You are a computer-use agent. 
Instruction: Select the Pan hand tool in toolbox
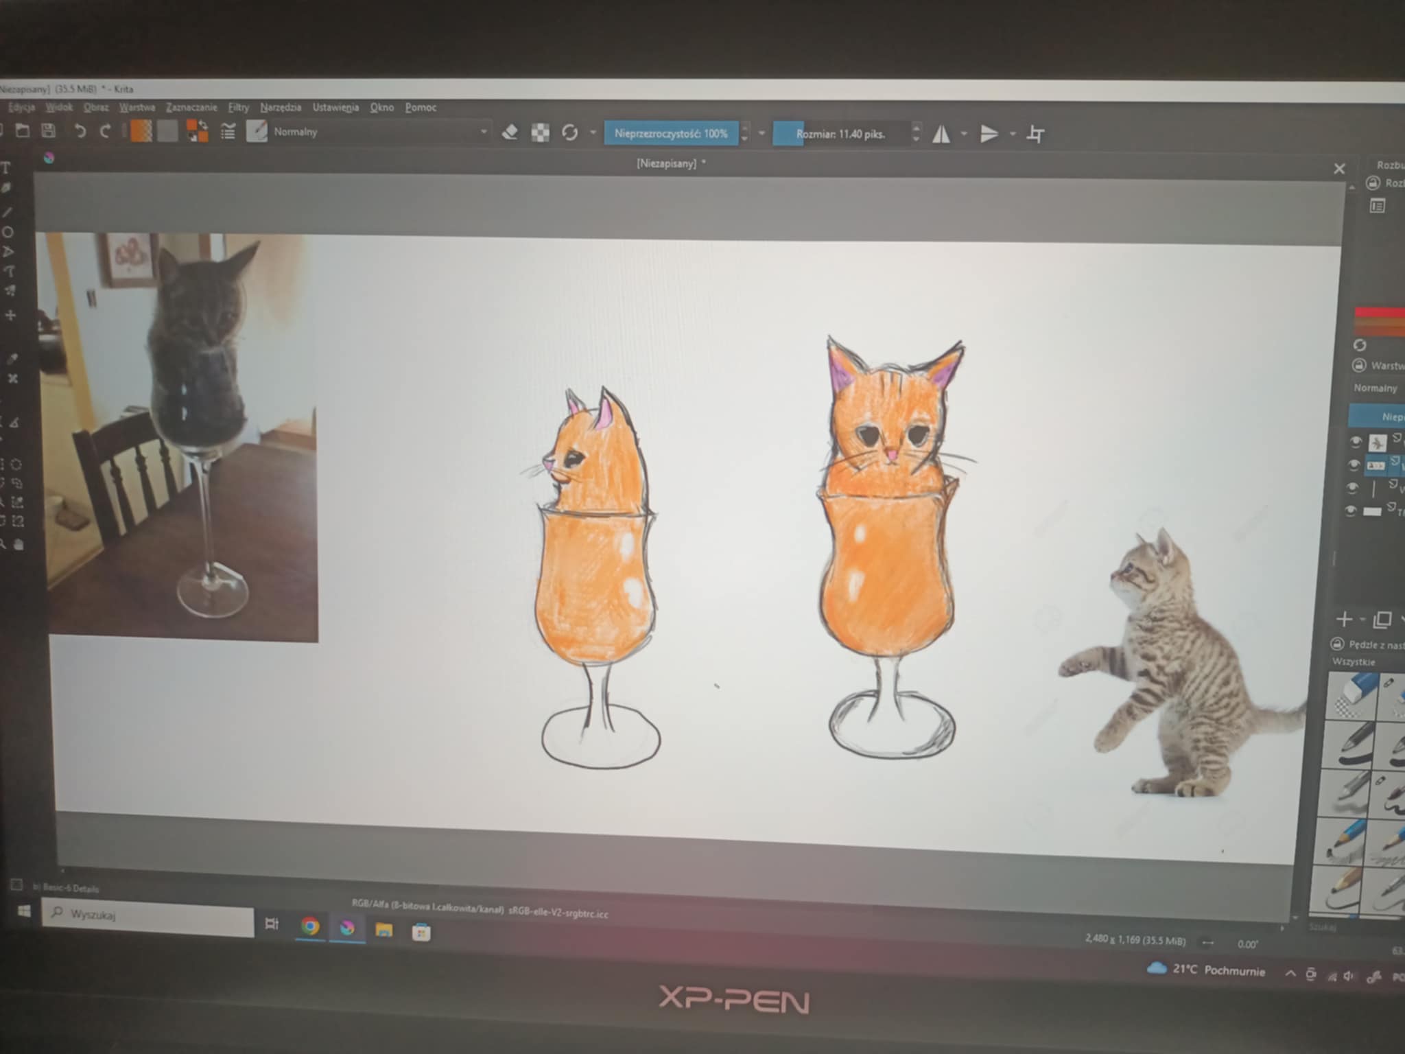(x=19, y=544)
